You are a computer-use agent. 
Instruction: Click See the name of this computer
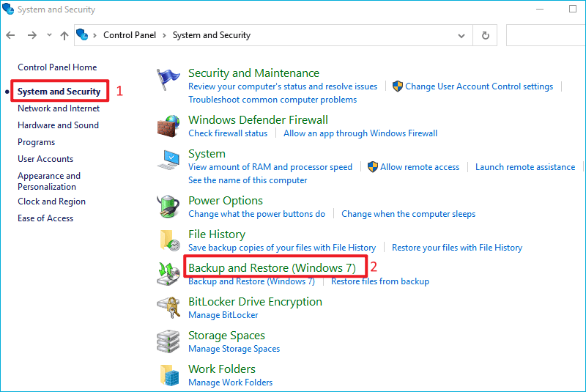248,180
